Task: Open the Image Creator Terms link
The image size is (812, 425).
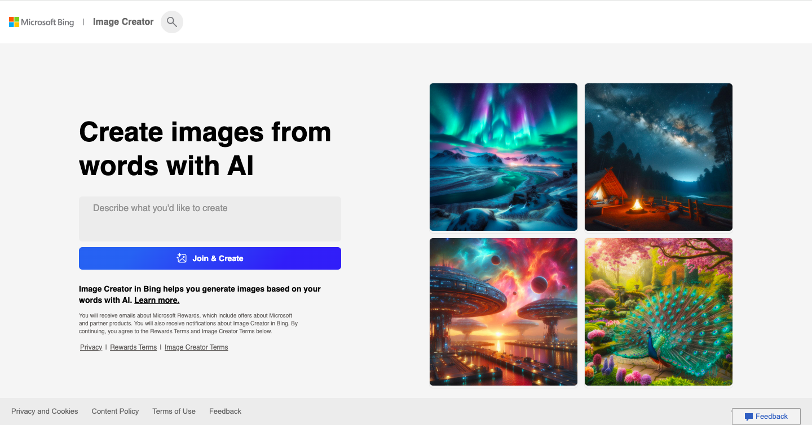Action: click(196, 347)
